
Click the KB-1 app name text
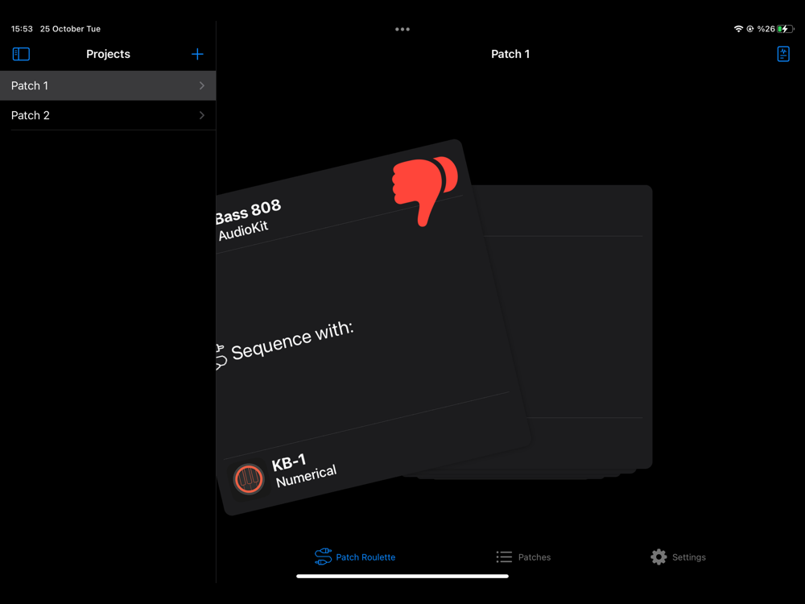click(289, 461)
